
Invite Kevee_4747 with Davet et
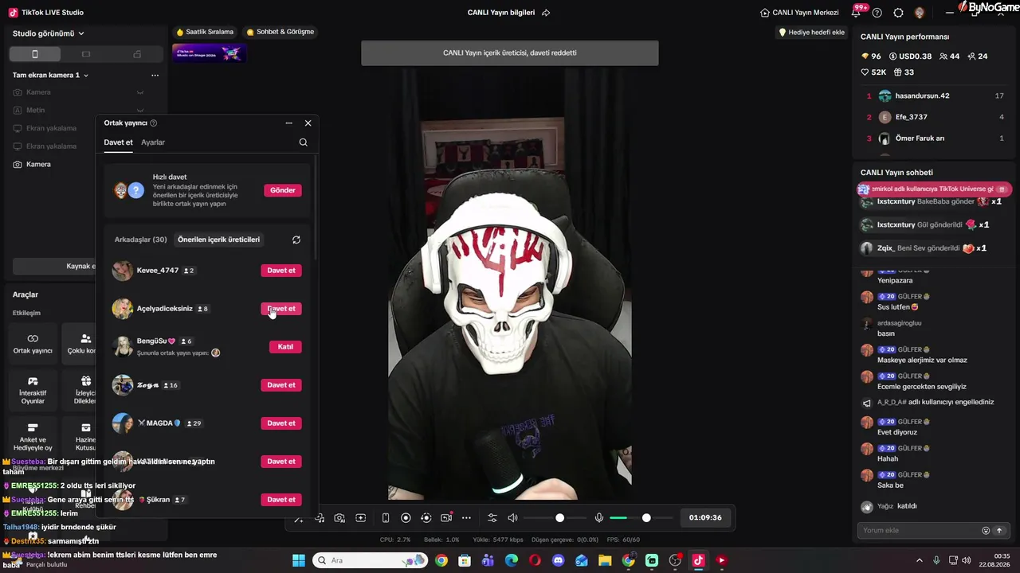[281, 271]
